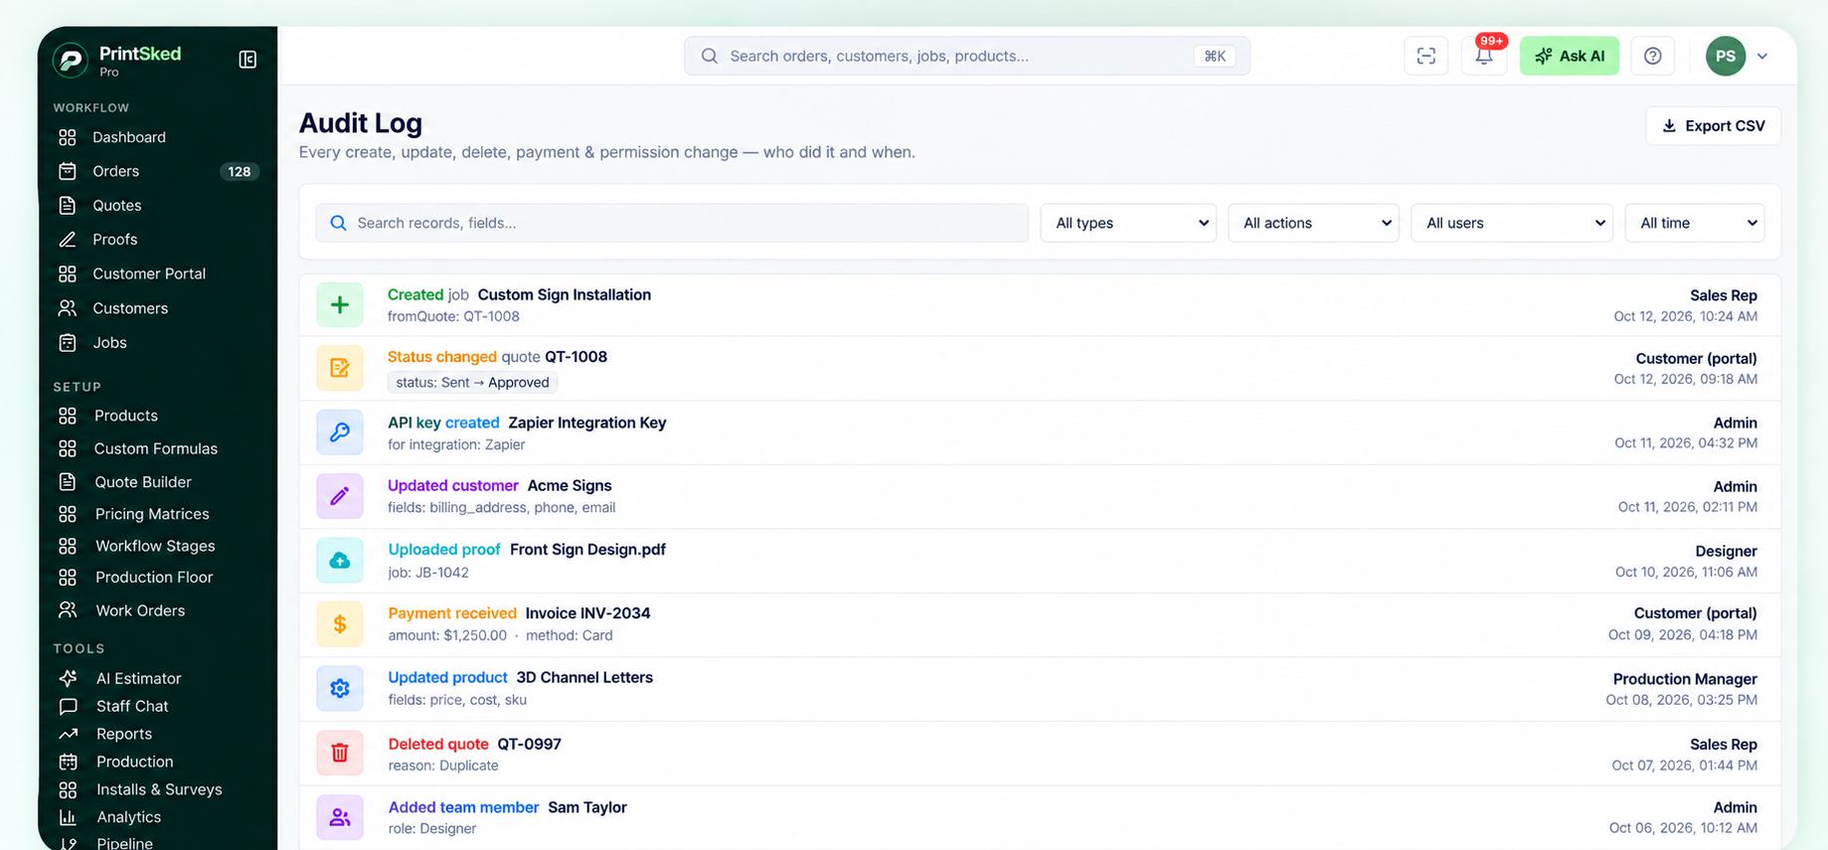Click the Payment received dollar icon

(340, 624)
